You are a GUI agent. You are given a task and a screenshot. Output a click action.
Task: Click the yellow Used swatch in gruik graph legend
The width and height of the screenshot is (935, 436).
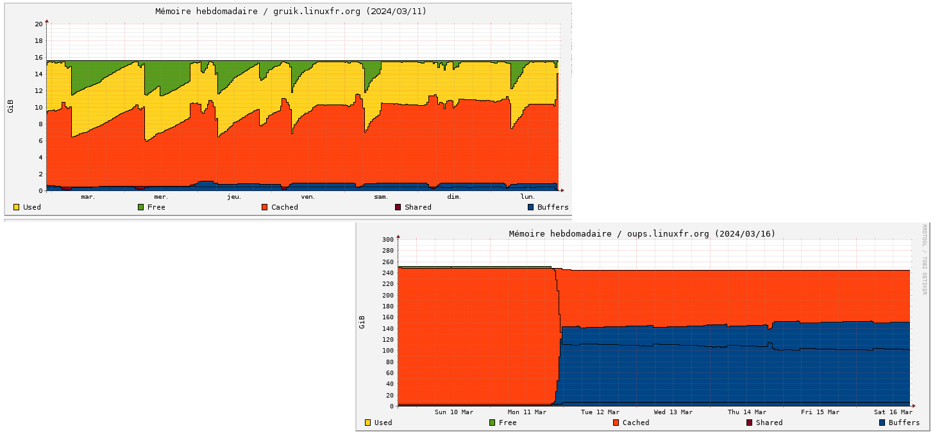point(16,207)
